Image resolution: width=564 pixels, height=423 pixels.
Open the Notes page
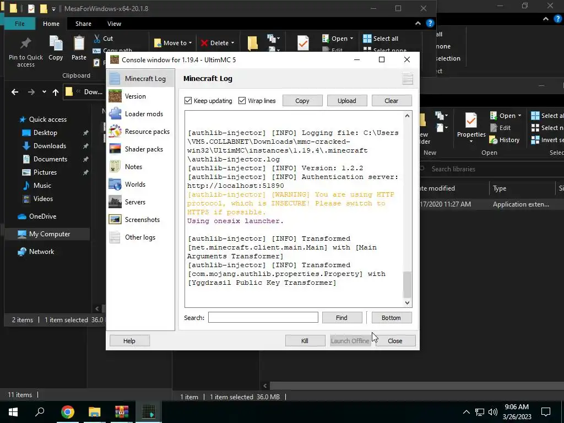140,166
